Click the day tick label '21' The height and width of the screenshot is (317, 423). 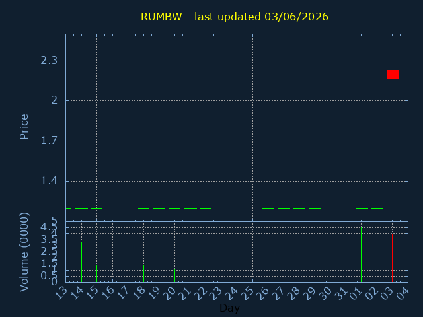point(186,293)
